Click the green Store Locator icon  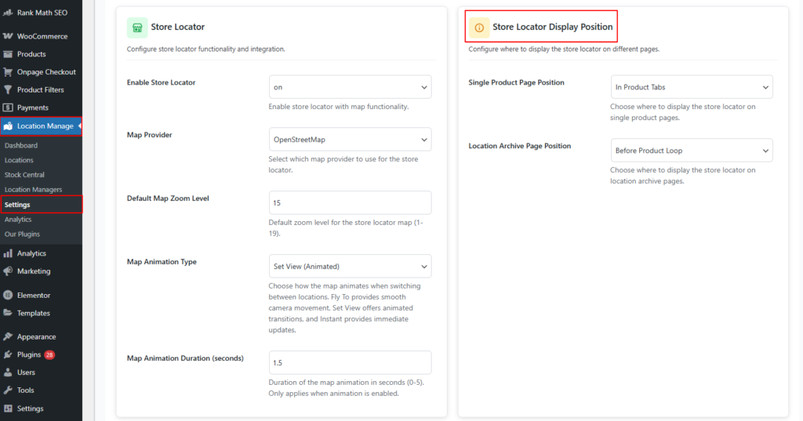pos(137,27)
